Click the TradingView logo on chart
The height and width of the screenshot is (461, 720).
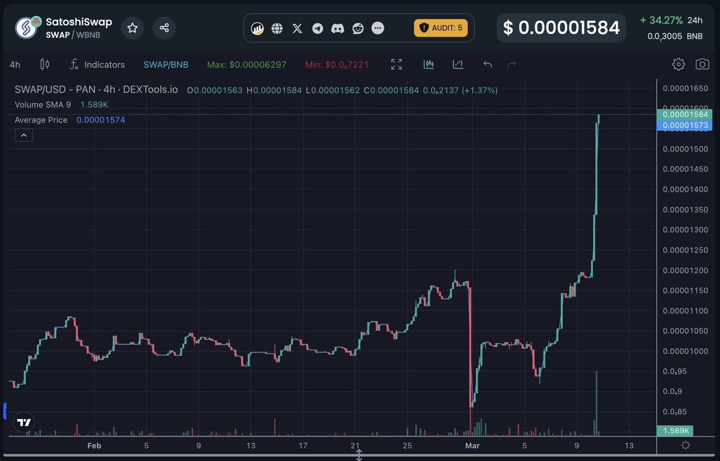coord(23,422)
